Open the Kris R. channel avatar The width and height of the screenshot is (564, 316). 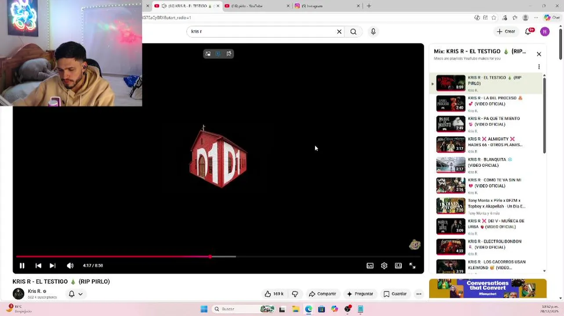click(18, 294)
